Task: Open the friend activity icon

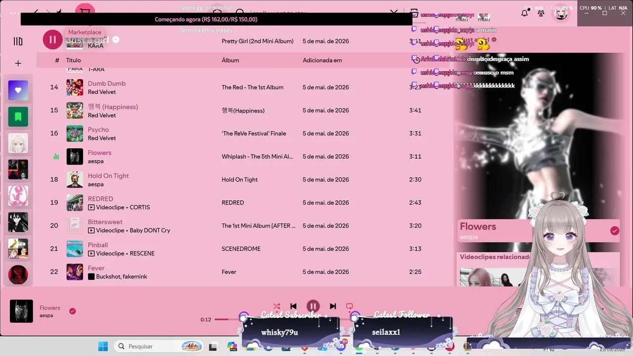Action: 541,13
